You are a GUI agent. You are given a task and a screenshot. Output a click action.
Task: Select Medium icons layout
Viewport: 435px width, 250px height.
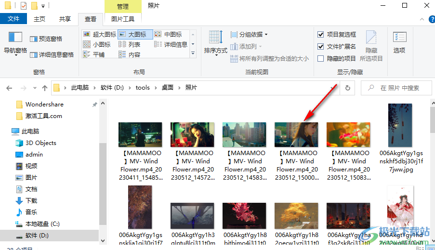(168, 34)
